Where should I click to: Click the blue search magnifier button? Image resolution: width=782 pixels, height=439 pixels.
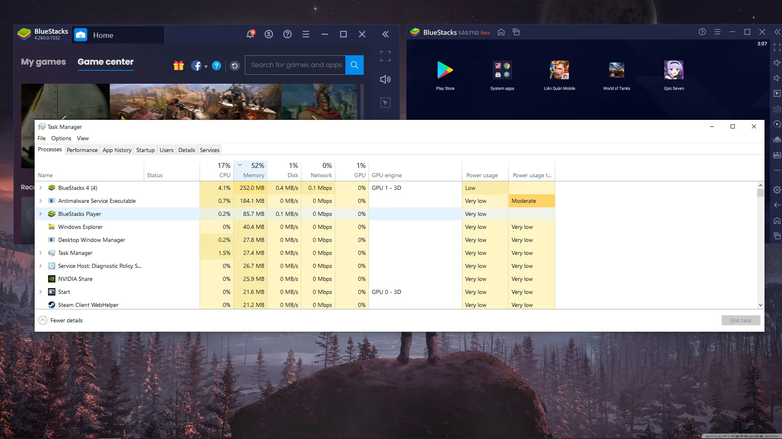click(354, 65)
